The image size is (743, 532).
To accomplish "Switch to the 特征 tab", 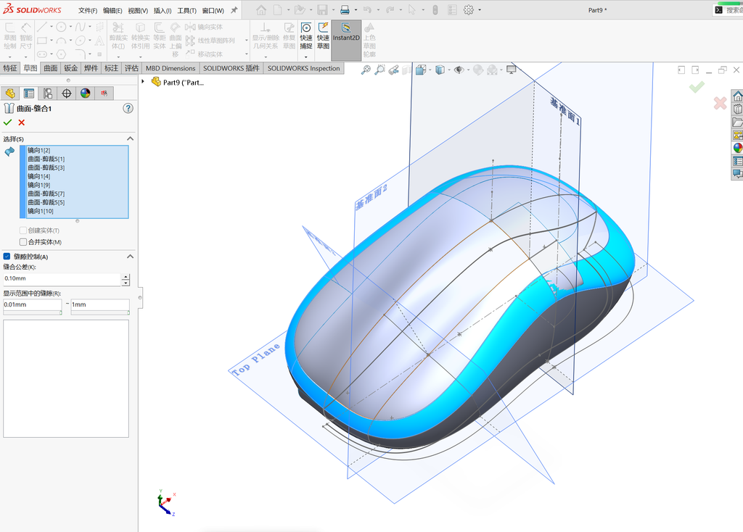I will click(10, 68).
